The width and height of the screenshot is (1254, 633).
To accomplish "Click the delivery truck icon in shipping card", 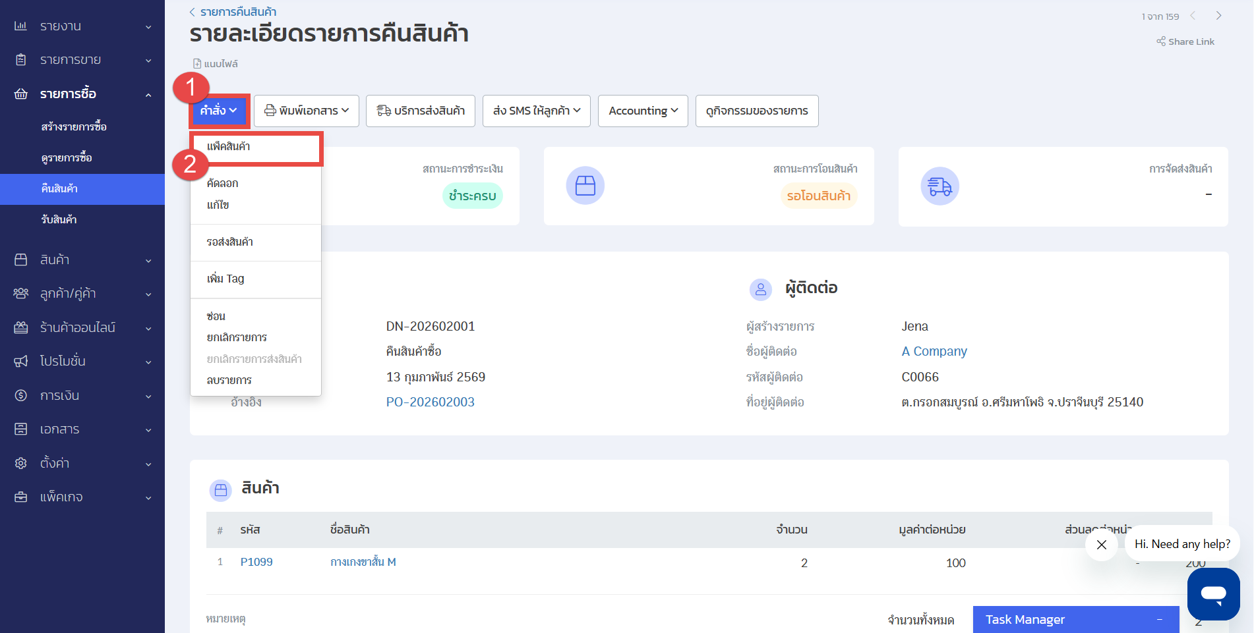I will pos(940,186).
